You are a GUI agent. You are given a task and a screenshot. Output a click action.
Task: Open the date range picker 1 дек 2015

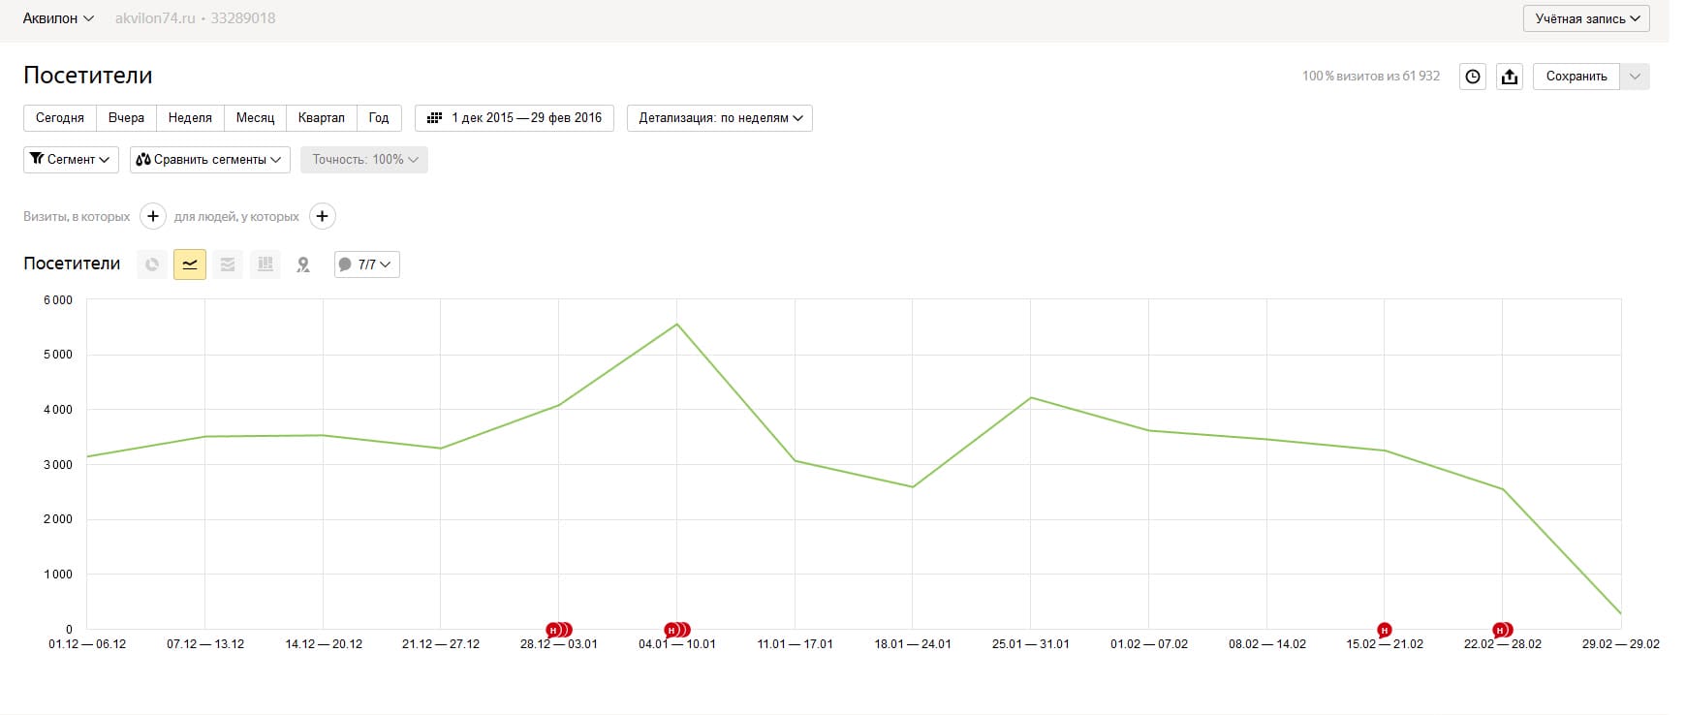pyautogui.click(x=515, y=118)
